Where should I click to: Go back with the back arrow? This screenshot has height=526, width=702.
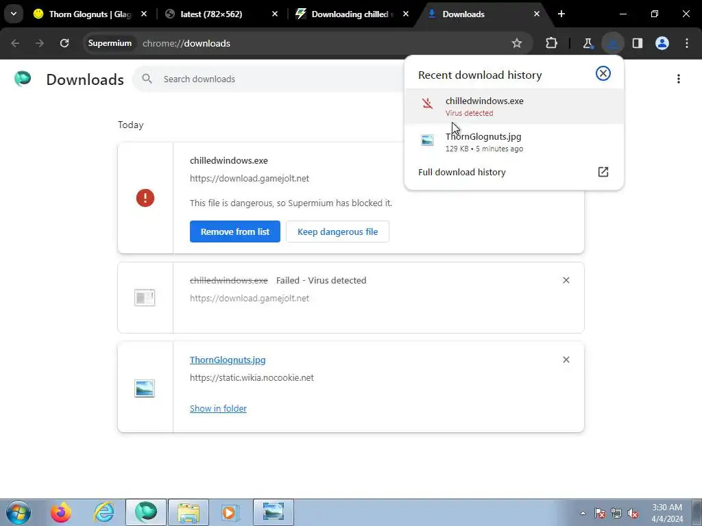pos(15,43)
